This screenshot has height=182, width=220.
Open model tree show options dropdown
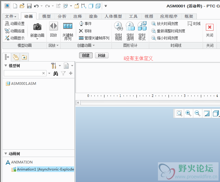72,66
